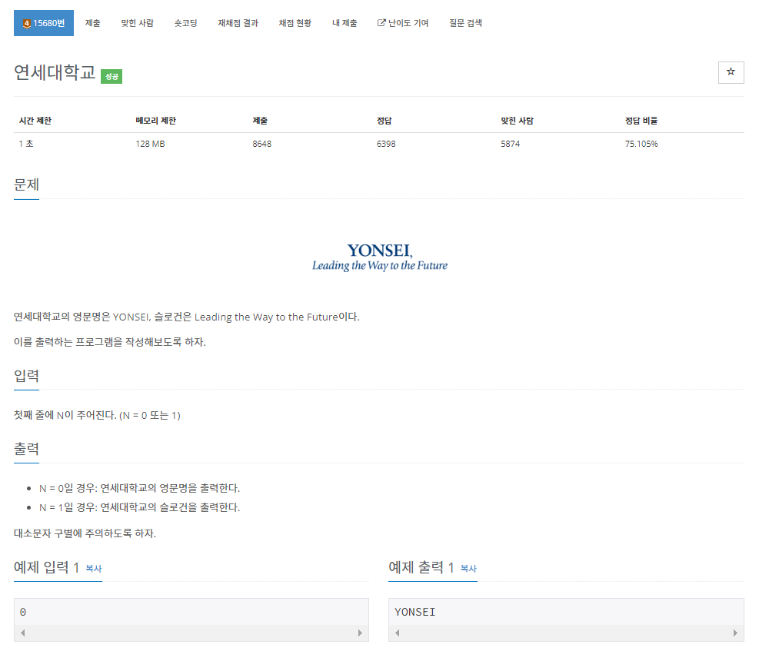Click the 제출 column header in the table
Viewport: 769px width, 651px height.
tap(260, 121)
